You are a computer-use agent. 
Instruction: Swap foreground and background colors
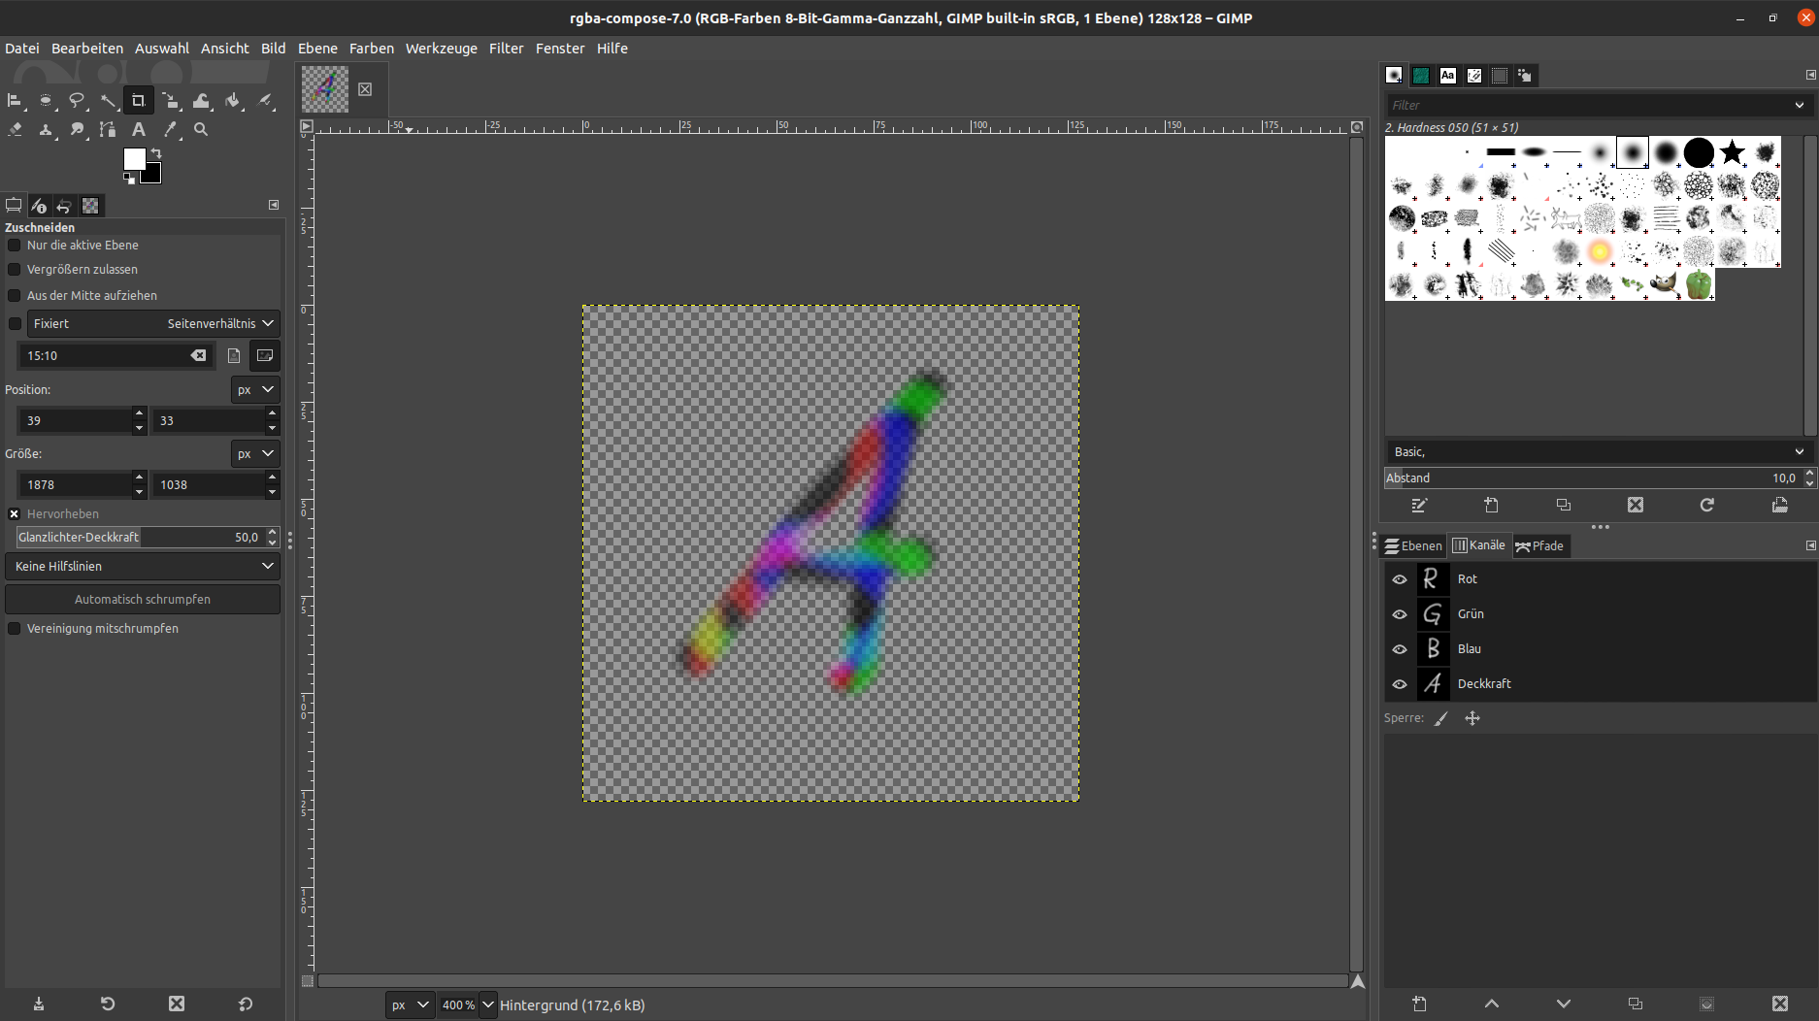(x=156, y=153)
